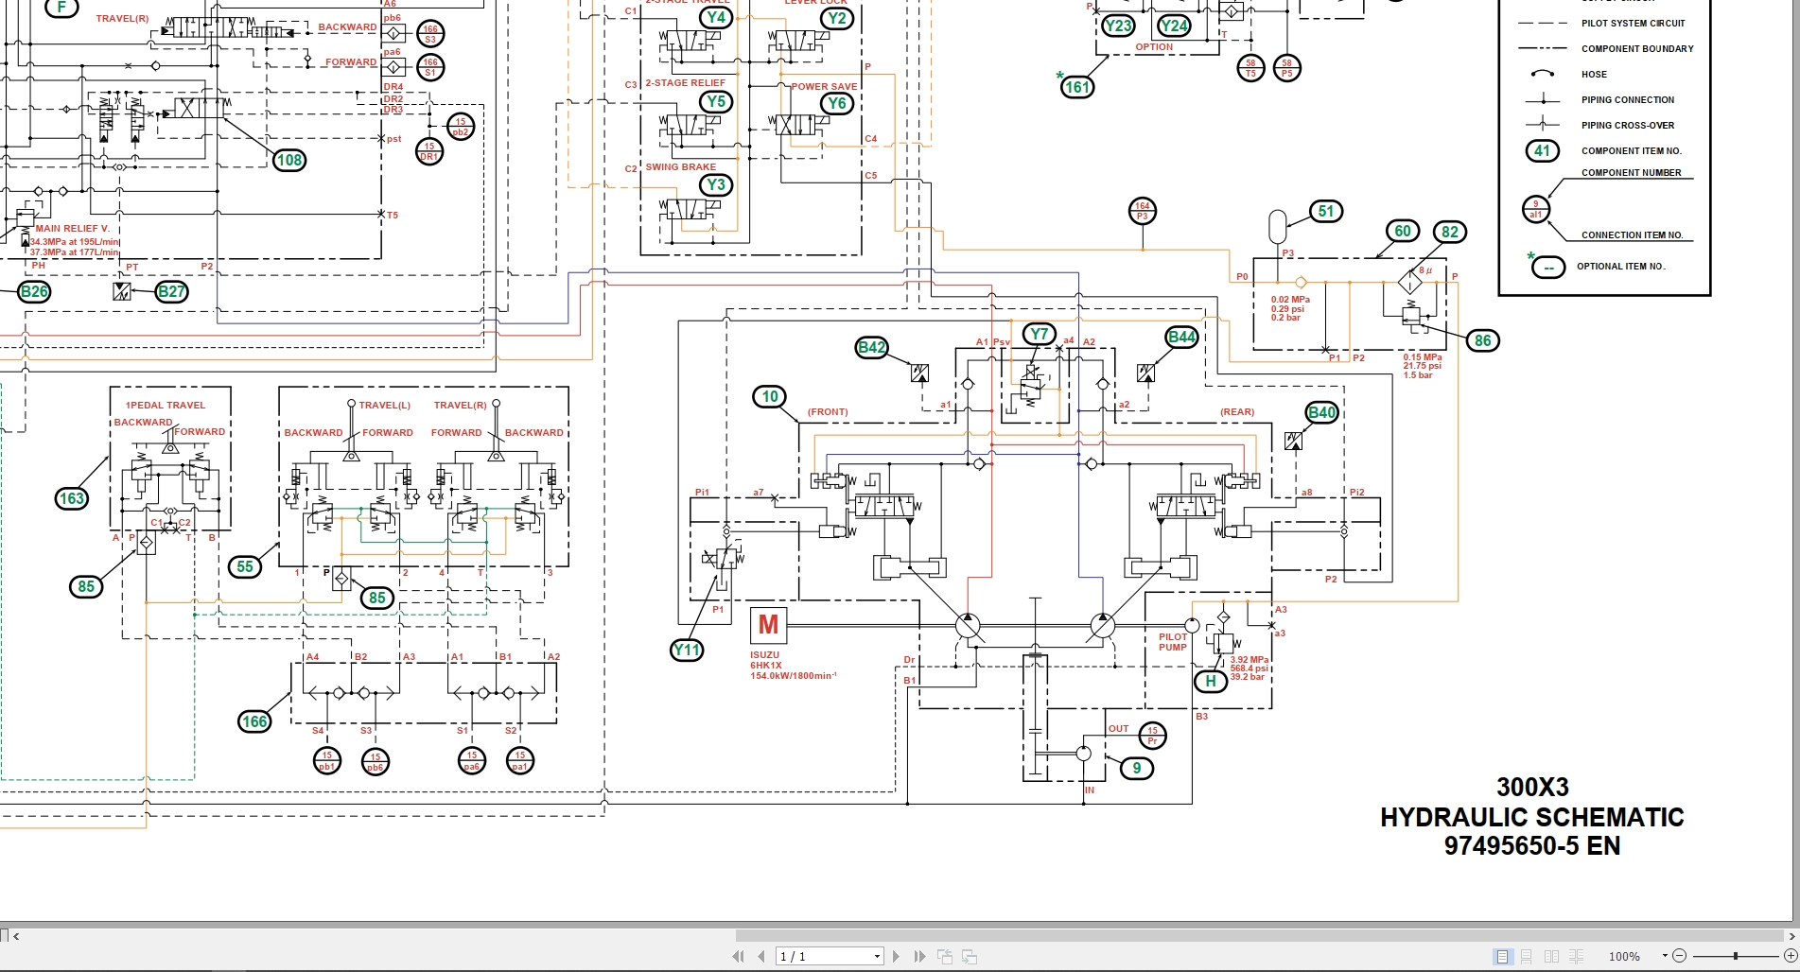Viewport: 1800px width, 972px height.
Task: Collapse the sidebar with the chevron arrow
Action: [x=16, y=937]
